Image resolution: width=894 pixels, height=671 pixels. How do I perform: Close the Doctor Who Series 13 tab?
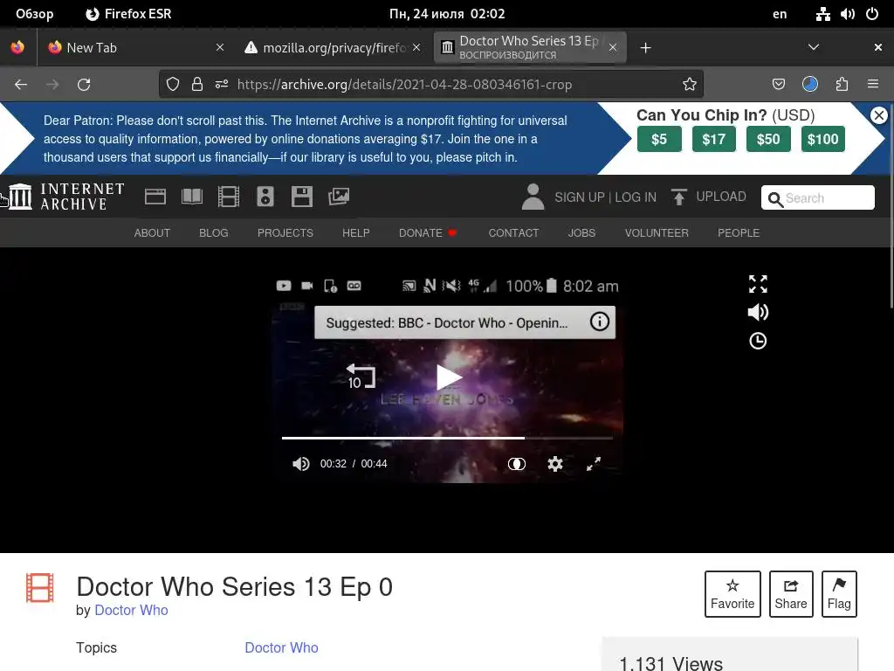coord(612,48)
